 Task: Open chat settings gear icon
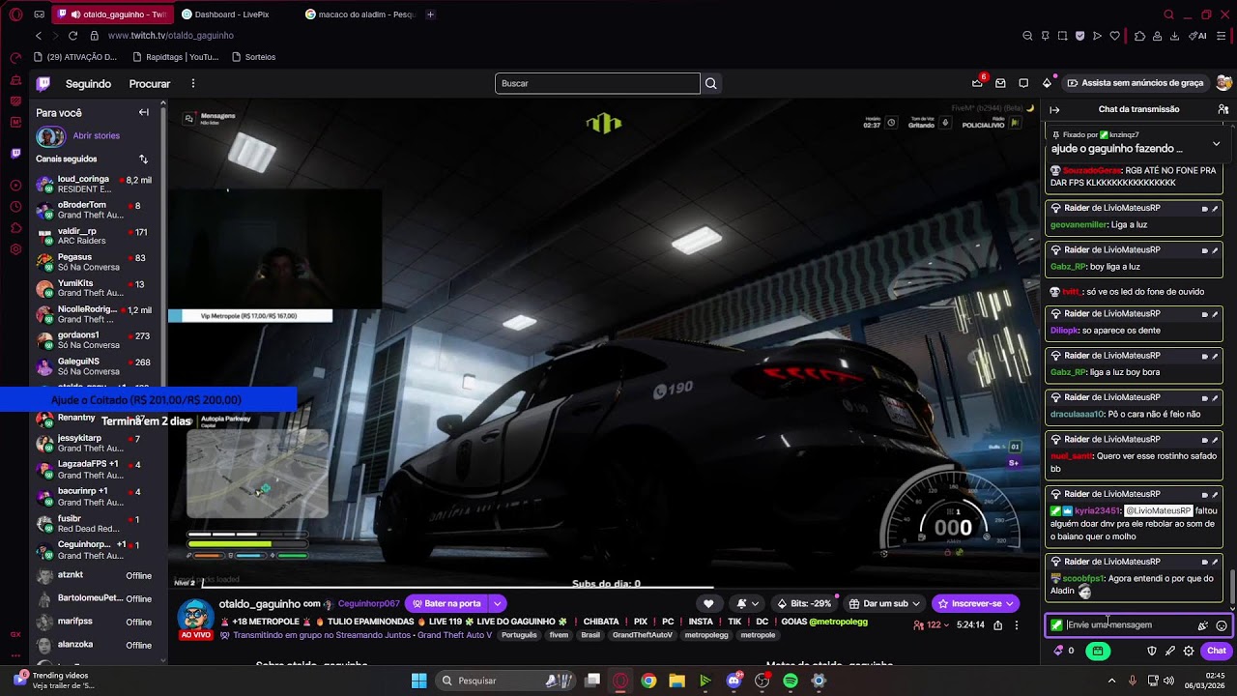click(x=1189, y=651)
